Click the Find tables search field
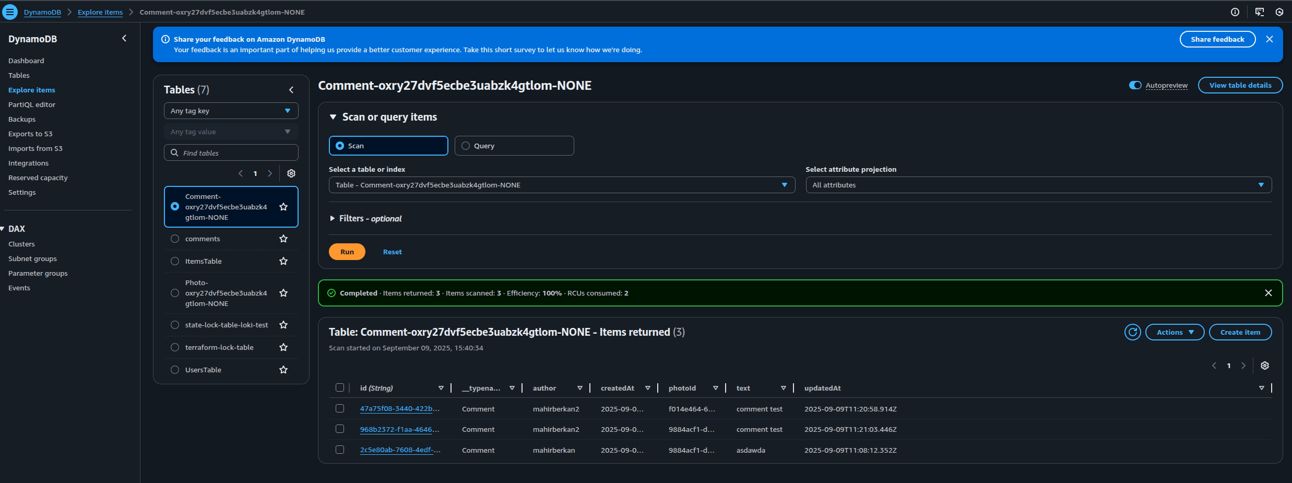This screenshot has height=483, width=1292. (x=231, y=152)
